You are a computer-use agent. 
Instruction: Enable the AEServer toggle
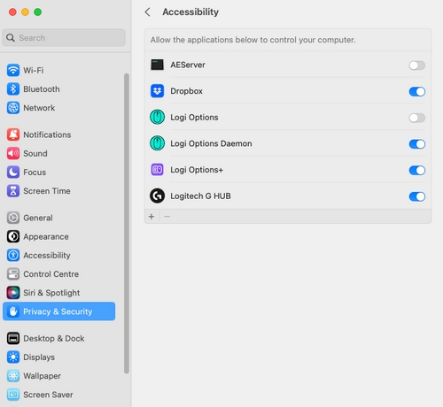pyautogui.click(x=416, y=65)
